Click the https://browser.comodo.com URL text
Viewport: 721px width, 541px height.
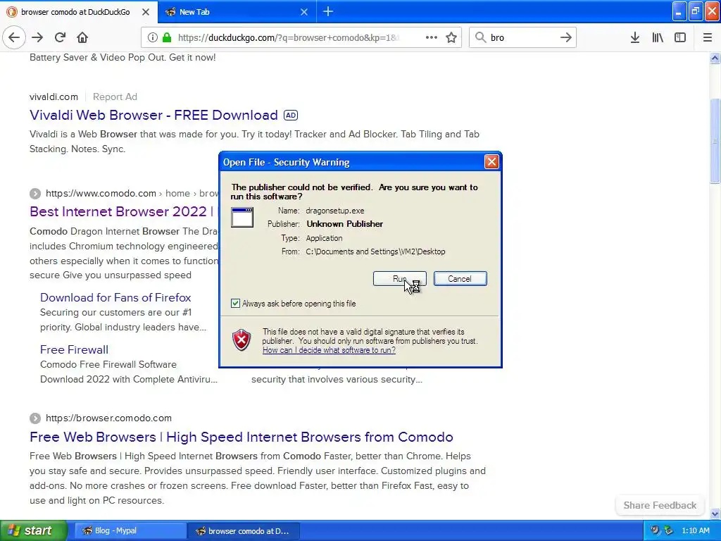click(108, 418)
